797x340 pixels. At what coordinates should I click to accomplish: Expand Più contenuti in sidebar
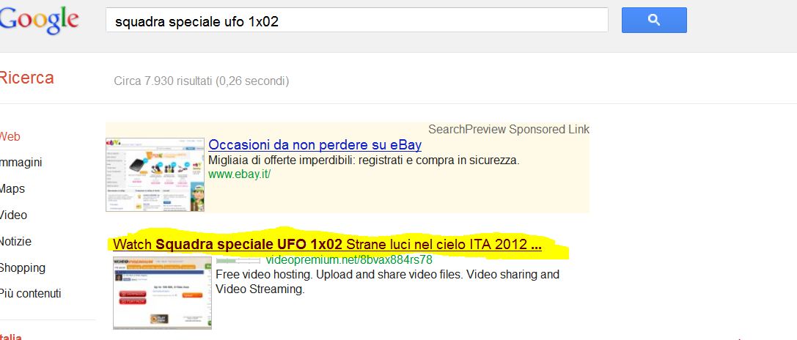(x=31, y=294)
